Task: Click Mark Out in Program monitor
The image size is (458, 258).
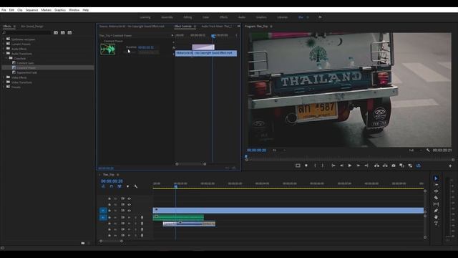Action: [323, 166]
